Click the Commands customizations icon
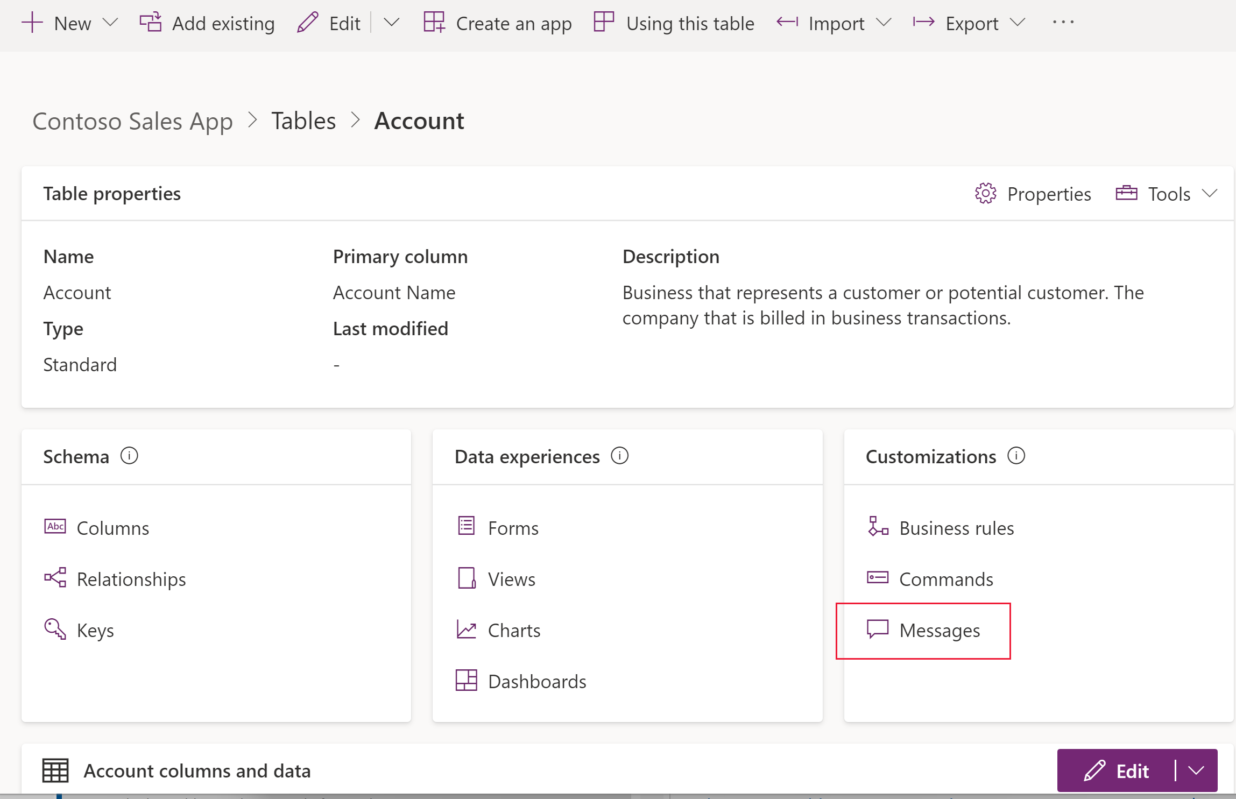The image size is (1236, 799). (x=878, y=577)
